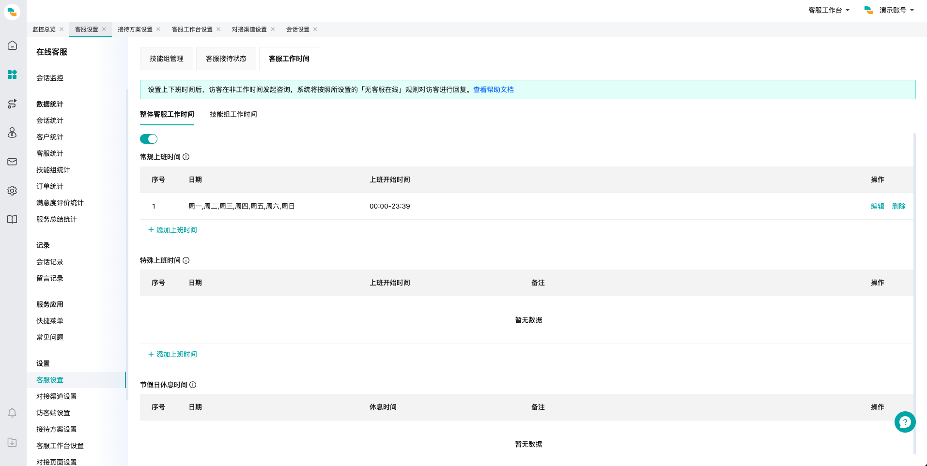Switch to 监控总览 page tab

pos(44,29)
